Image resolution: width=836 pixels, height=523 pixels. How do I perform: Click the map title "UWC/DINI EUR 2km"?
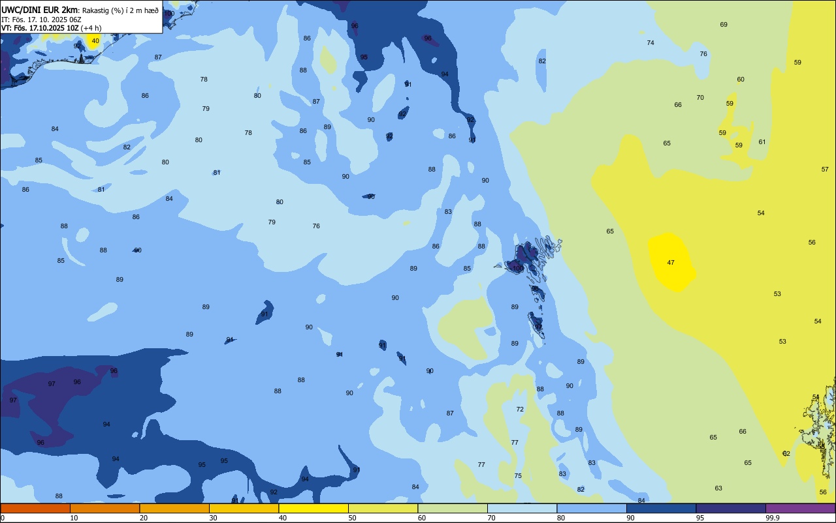(x=40, y=10)
